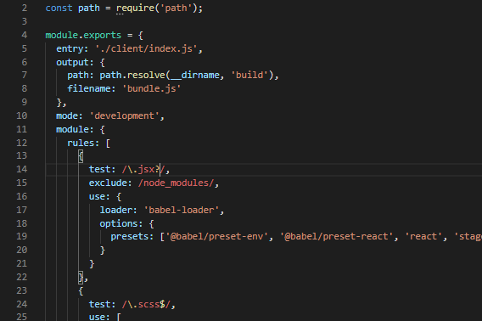Click the 'path' string inside require
Viewport: 482px width, 321px height.
pyautogui.click(x=176, y=8)
